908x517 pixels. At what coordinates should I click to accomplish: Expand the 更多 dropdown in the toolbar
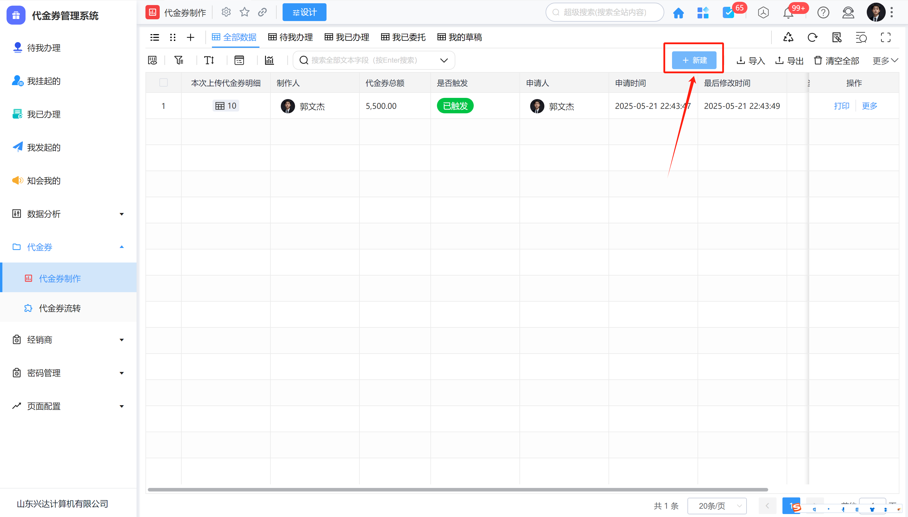point(885,61)
